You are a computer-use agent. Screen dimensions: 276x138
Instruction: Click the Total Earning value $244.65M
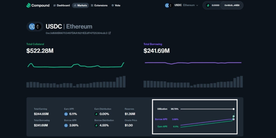41,114
